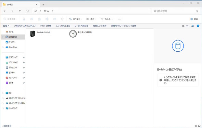The height and width of the screenshot is (128, 202).
Task: Open ピクチャ quick access folder
Action: [x=12, y=73]
